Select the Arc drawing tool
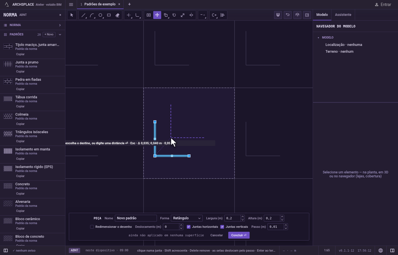 pyautogui.click(x=92, y=15)
